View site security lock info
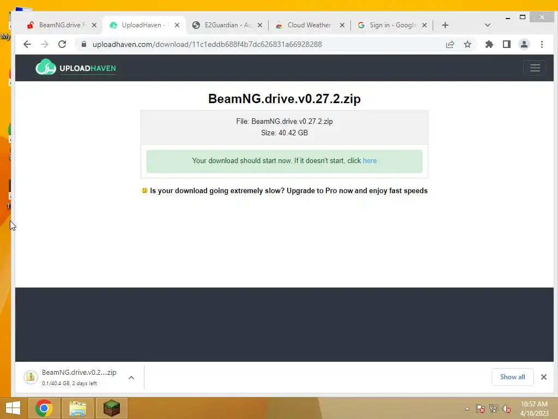The width and height of the screenshot is (558, 419). (84, 44)
